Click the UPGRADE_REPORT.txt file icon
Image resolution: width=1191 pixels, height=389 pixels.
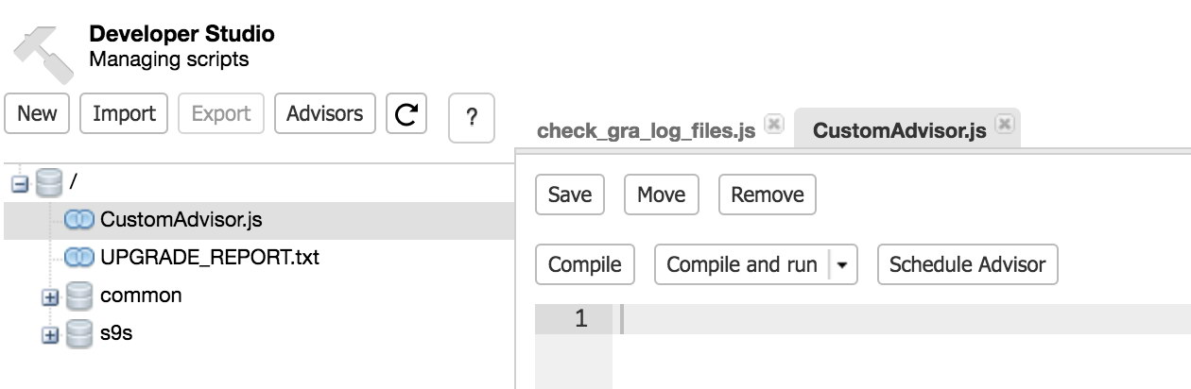click(x=79, y=258)
